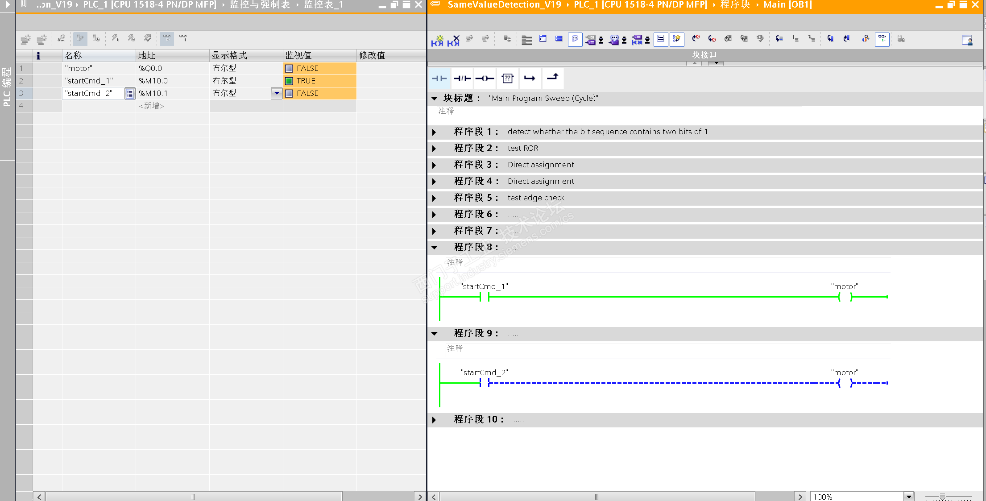Expand 程序段 5 test edge check
This screenshot has height=501, width=986.
(434, 198)
